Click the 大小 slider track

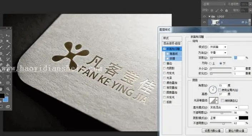coord(221,68)
